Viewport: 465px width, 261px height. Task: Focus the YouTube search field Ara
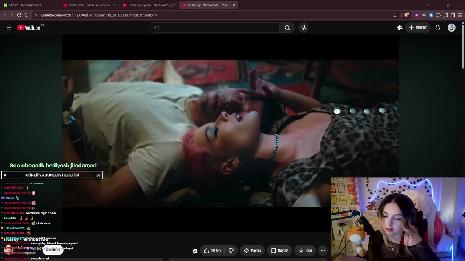[215, 28]
